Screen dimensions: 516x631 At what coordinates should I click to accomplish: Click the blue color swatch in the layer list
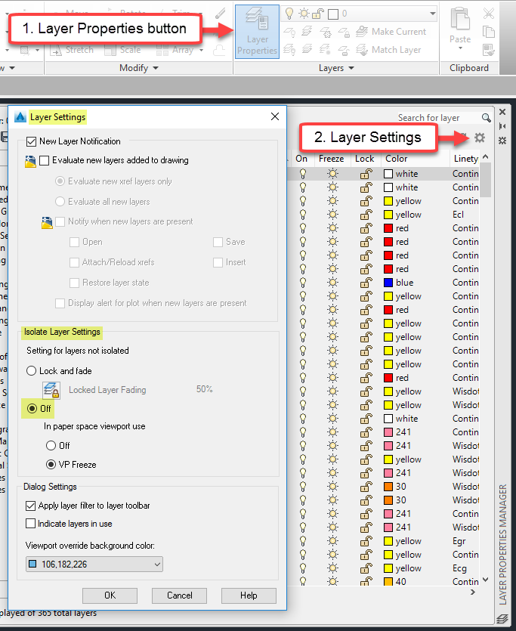(x=388, y=283)
